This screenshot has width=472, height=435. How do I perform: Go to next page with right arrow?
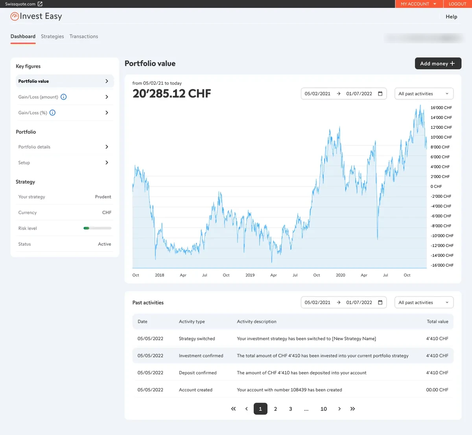pyautogui.click(x=339, y=409)
